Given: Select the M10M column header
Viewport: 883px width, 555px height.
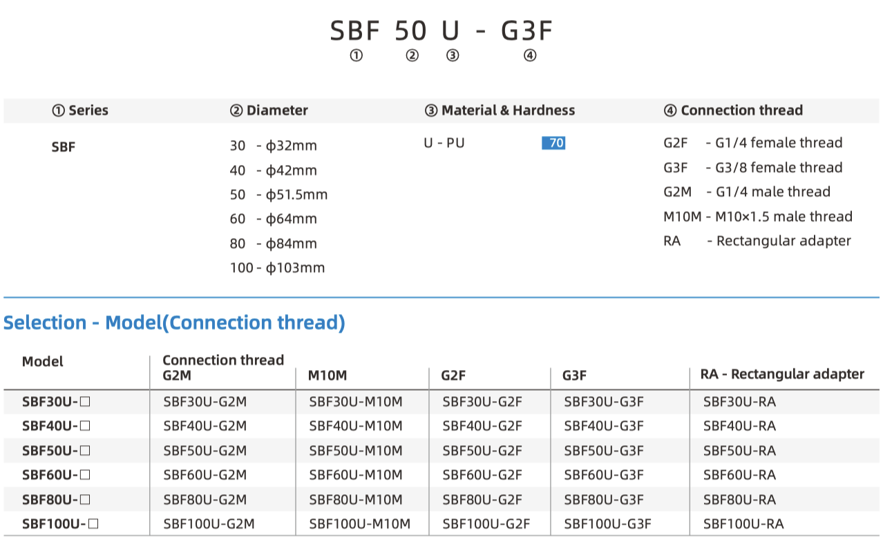Looking at the screenshot, I should (327, 375).
